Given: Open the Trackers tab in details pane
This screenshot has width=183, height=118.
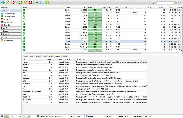Looking at the screenshot, I should pos(38,57).
